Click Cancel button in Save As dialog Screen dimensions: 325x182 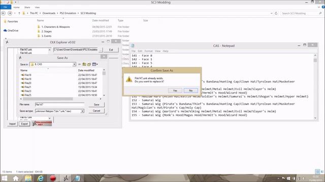[96, 111]
